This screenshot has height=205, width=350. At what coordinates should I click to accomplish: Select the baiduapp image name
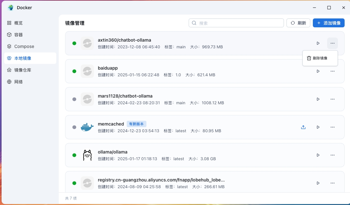pos(108,68)
